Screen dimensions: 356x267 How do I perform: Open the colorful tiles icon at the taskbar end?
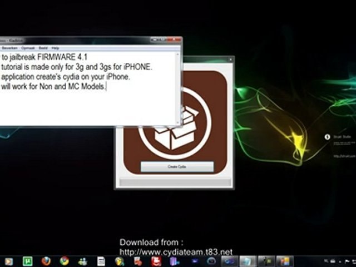285,261
